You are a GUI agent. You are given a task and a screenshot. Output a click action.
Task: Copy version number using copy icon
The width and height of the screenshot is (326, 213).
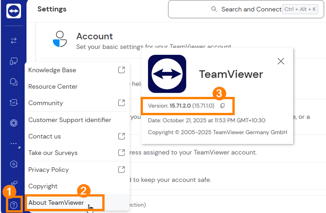click(222, 106)
